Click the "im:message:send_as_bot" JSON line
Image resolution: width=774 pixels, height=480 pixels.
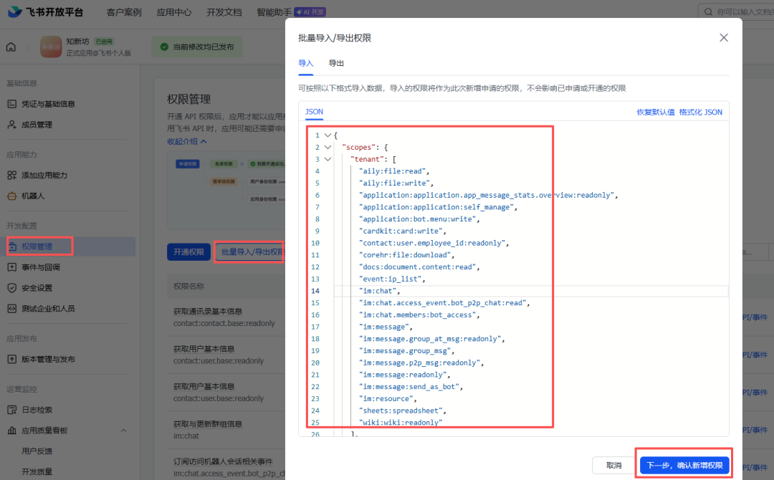(x=411, y=387)
